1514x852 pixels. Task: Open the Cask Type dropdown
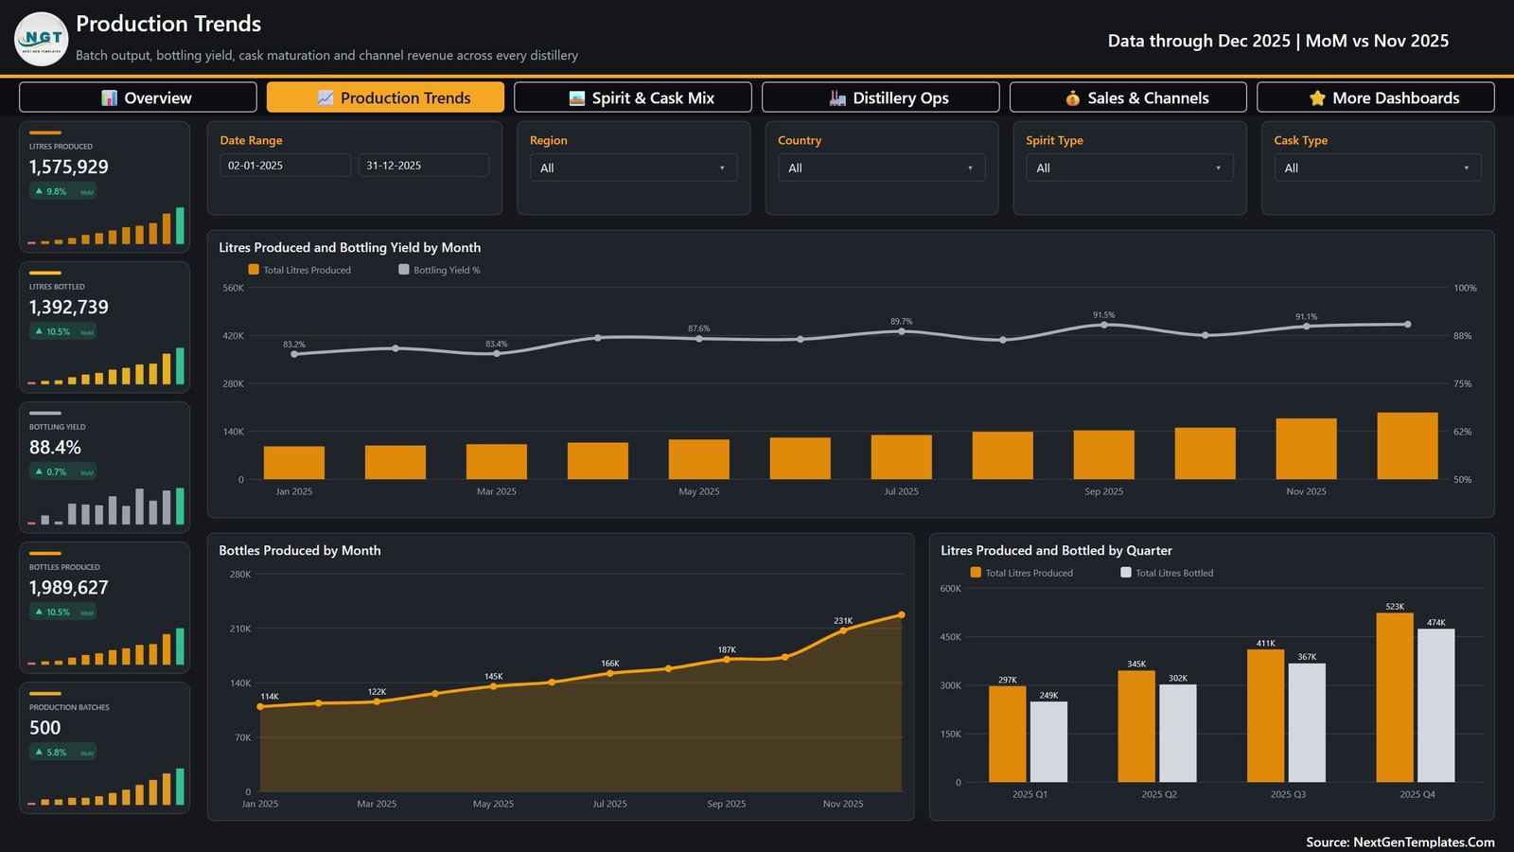pyautogui.click(x=1377, y=168)
